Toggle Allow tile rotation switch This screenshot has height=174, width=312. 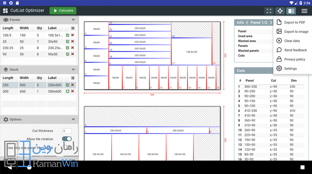(x=67, y=139)
